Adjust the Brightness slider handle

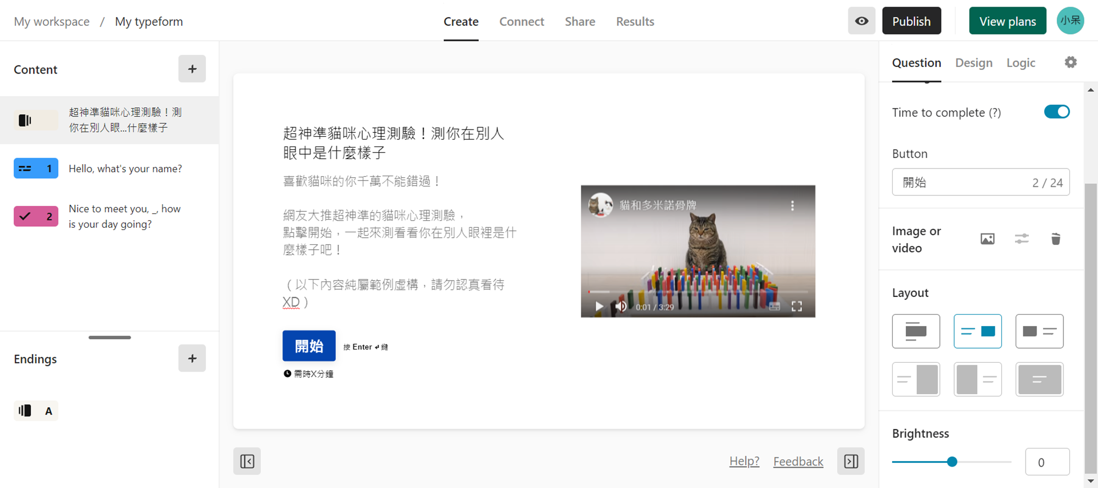[952, 462]
